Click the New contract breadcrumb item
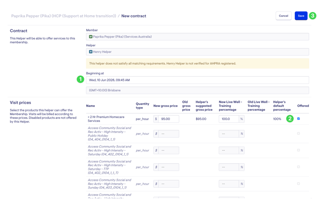 (x=134, y=16)
